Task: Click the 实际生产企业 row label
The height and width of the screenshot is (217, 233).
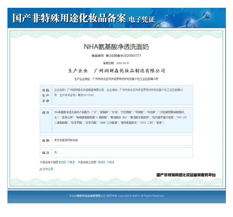Action: click(46, 95)
